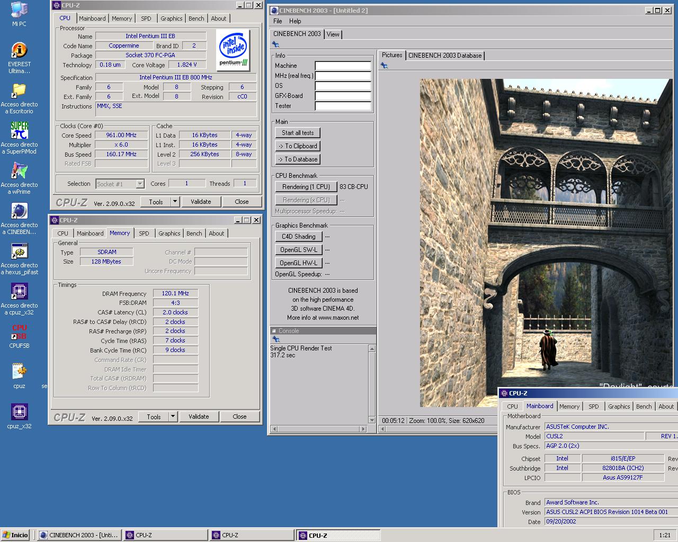
Task: Click the MHz (real freq.) input field
Action: pyautogui.click(x=343, y=76)
